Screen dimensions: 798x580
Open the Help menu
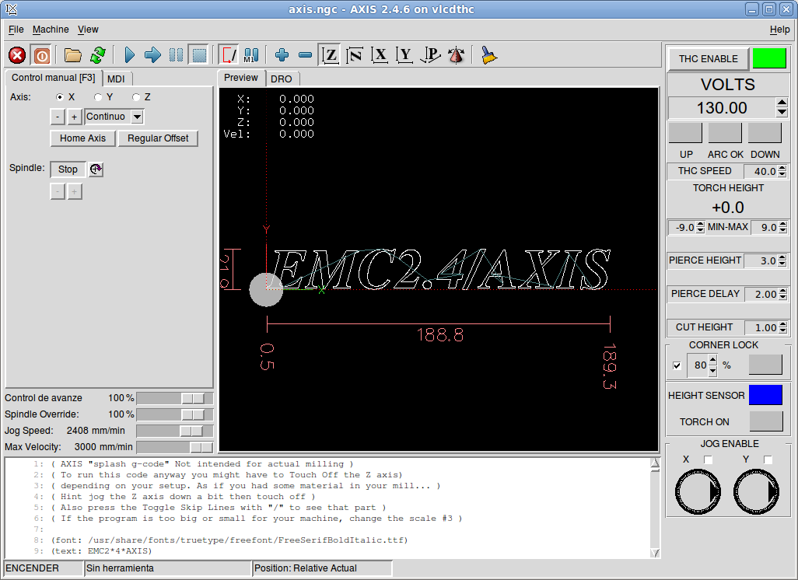pos(779,30)
